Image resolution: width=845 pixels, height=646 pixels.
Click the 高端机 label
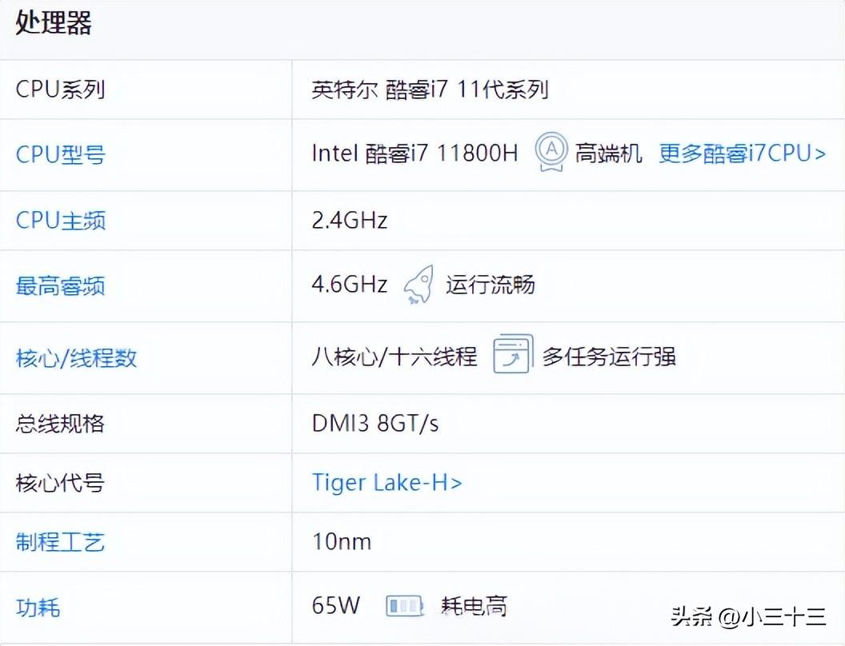click(608, 154)
